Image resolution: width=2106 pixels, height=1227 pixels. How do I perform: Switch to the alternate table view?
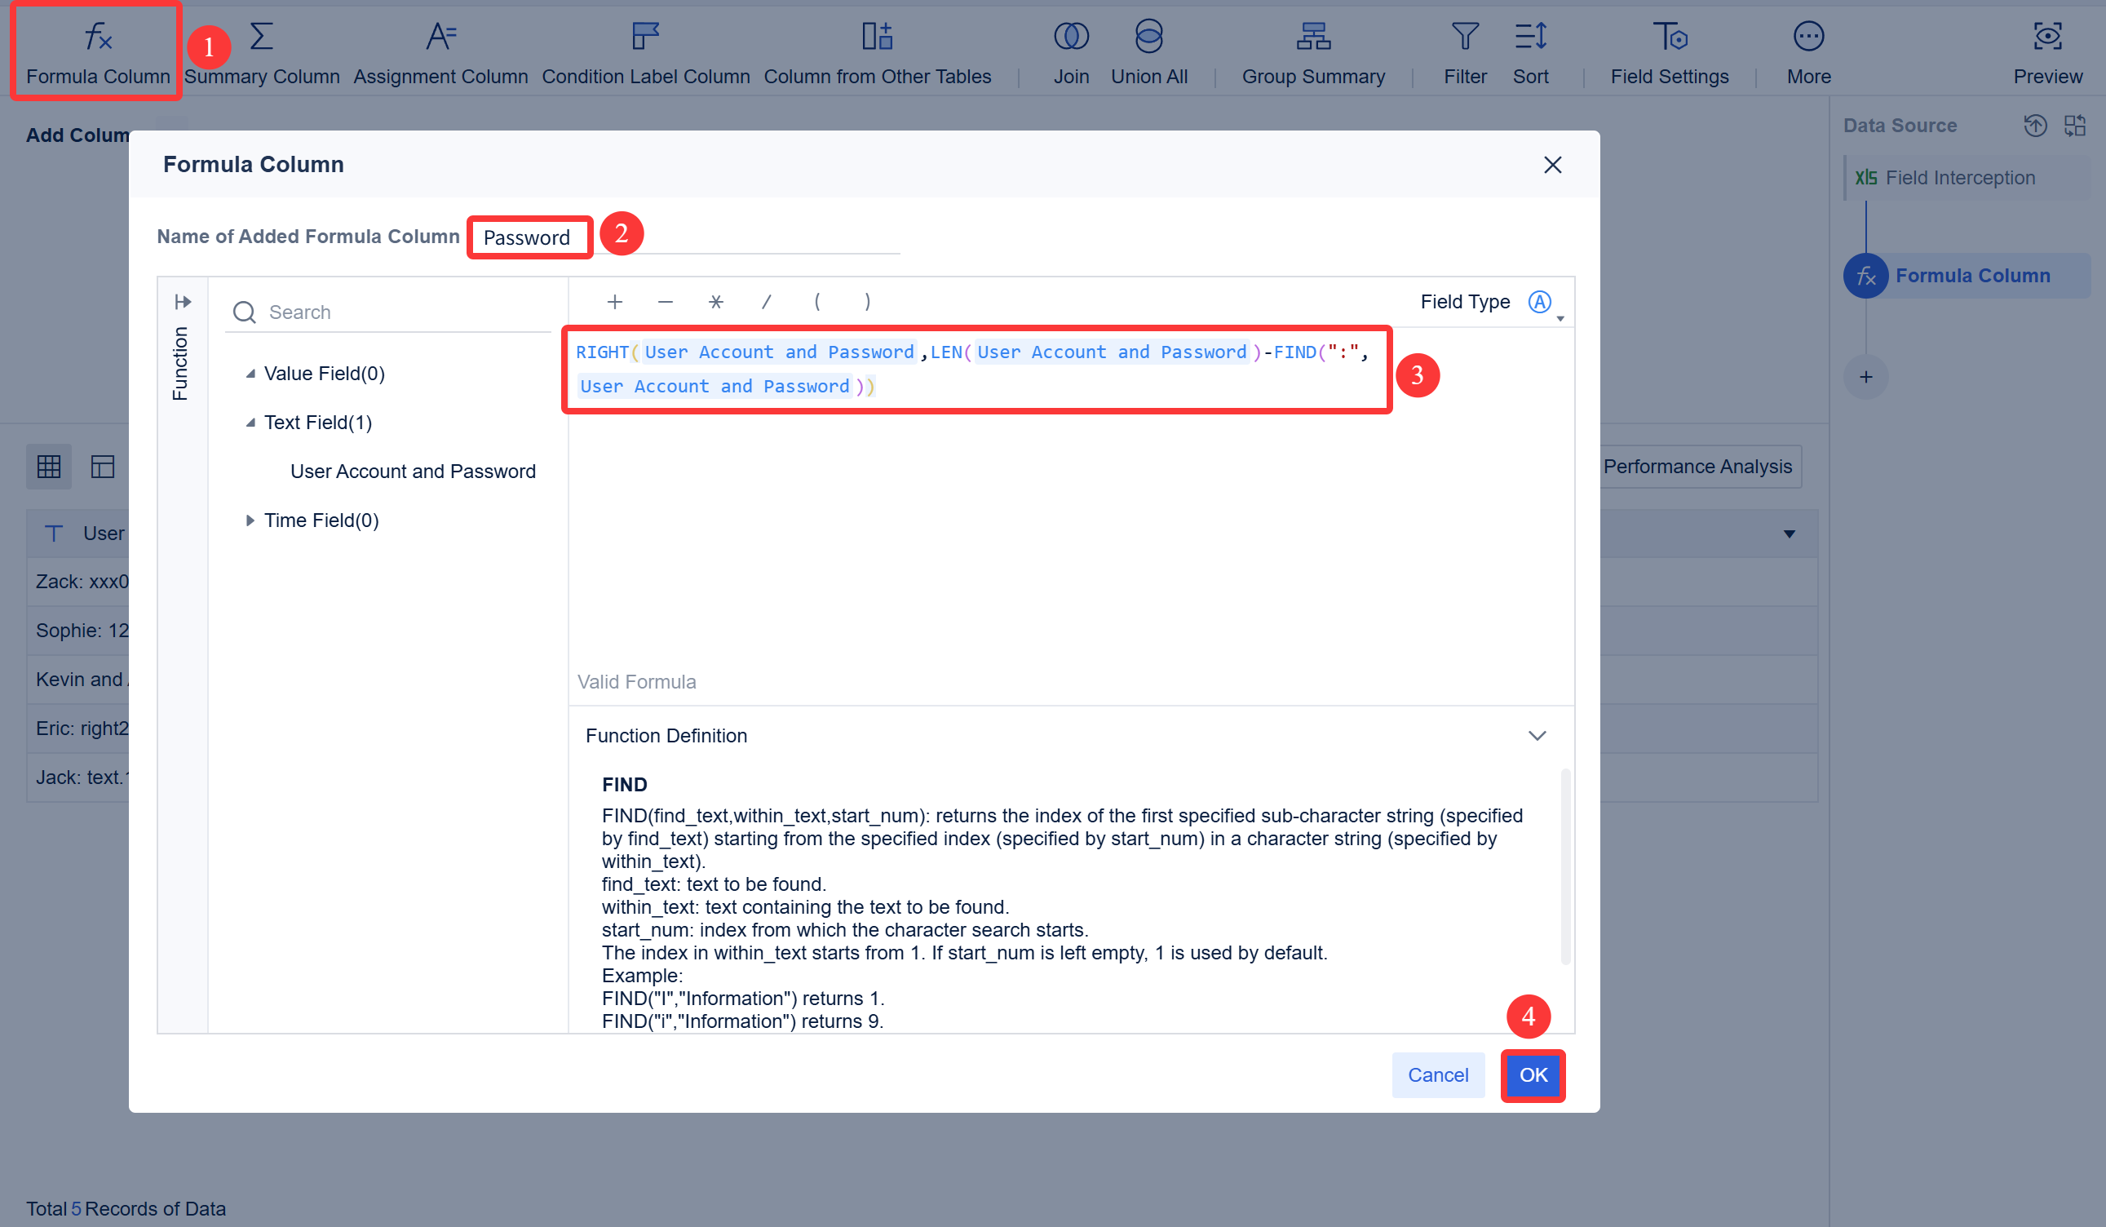coord(101,466)
